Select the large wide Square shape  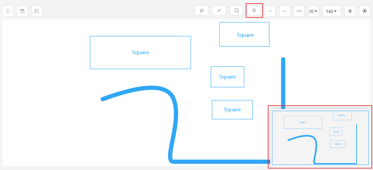click(140, 52)
